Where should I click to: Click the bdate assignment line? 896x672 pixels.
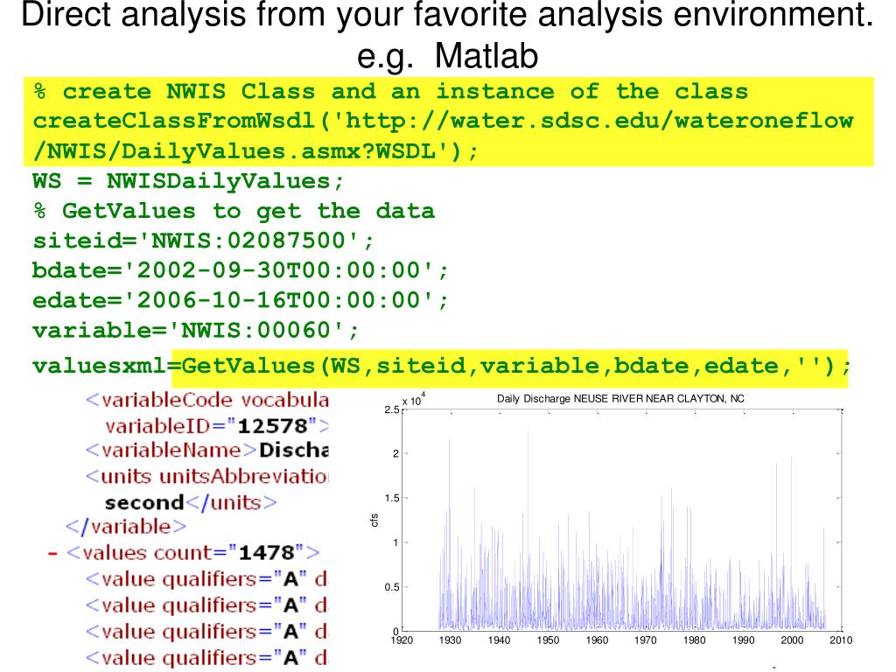(240, 270)
